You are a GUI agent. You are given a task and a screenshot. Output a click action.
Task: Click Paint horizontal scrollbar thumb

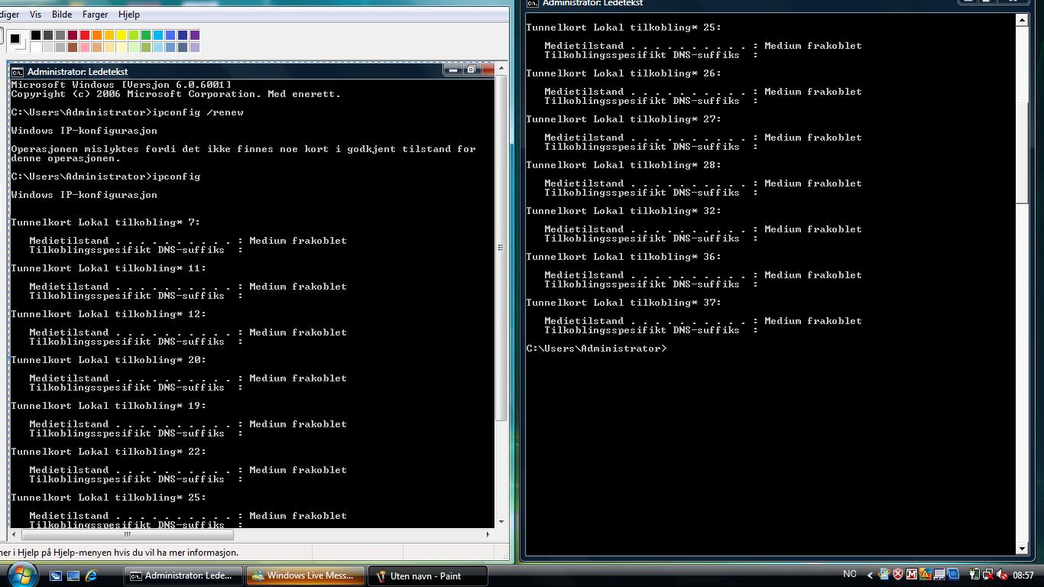(128, 534)
